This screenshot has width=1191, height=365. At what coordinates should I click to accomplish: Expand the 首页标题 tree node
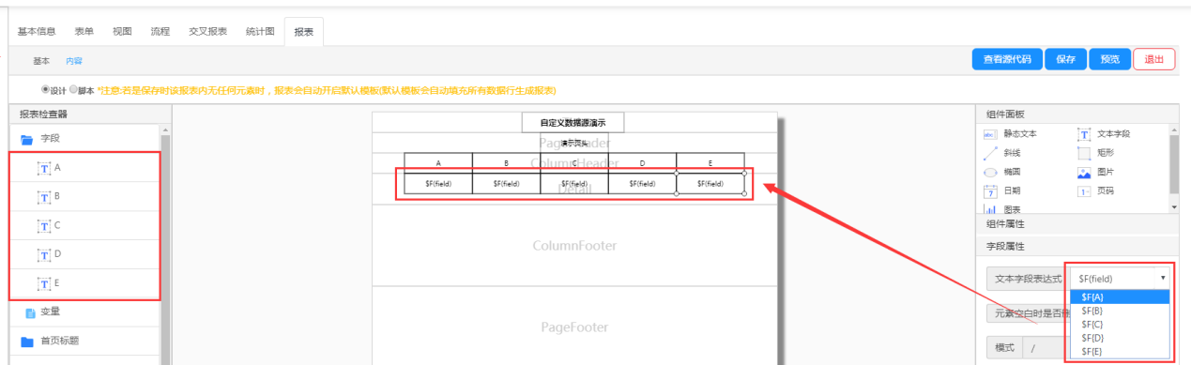pyautogui.click(x=85, y=342)
